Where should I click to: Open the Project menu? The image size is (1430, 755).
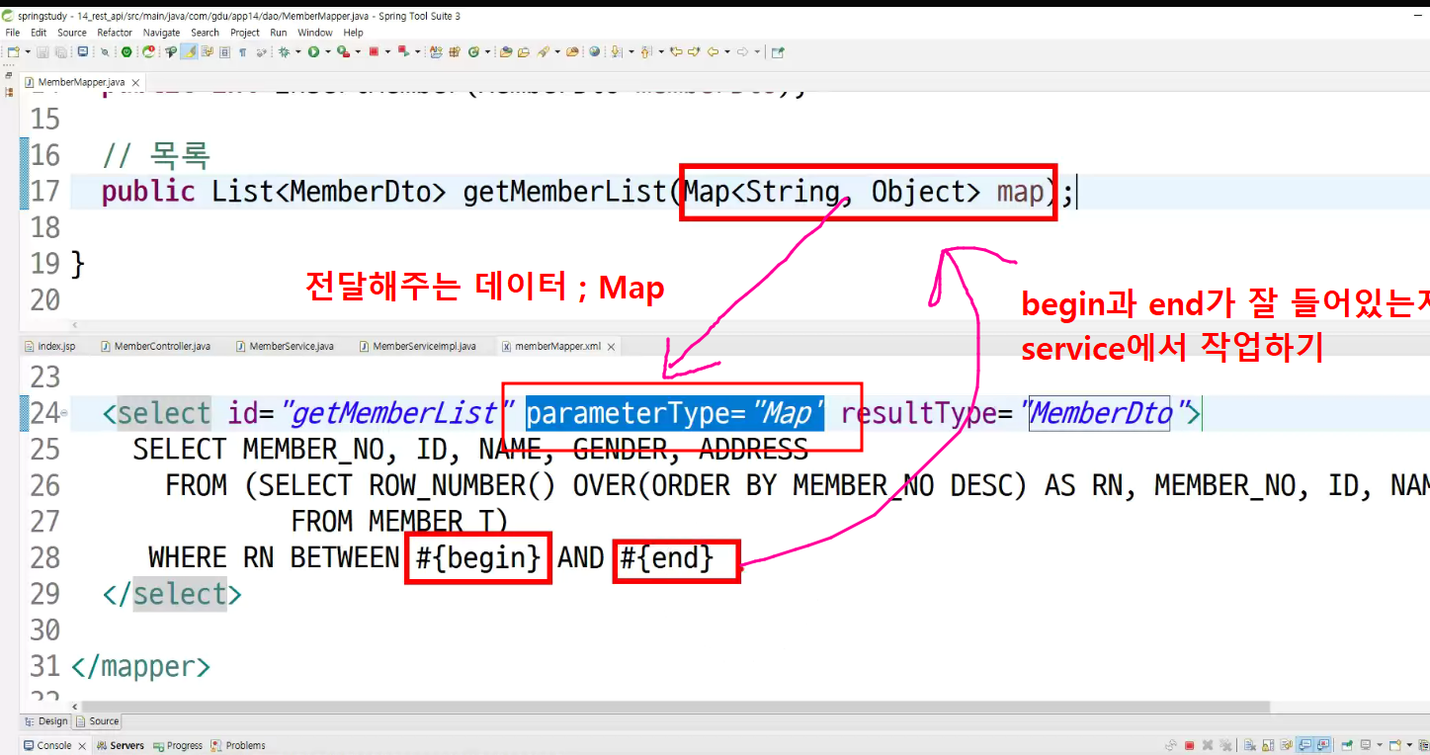pyautogui.click(x=245, y=33)
